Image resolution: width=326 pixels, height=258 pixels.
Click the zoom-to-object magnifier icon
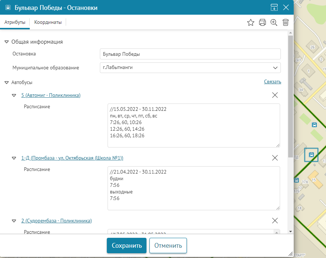click(274, 23)
